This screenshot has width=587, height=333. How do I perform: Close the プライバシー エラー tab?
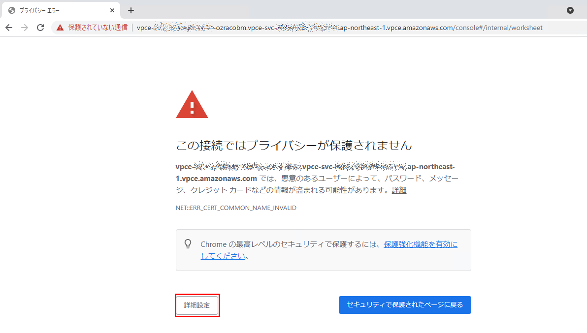(x=112, y=10)
